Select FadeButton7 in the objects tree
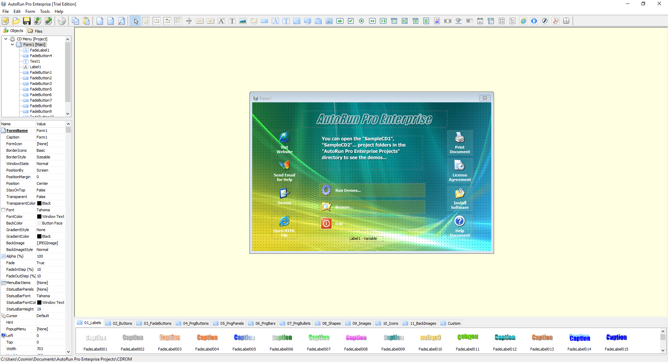The width and height of the screenshot is (668, 362). click(x=40, y=100)
